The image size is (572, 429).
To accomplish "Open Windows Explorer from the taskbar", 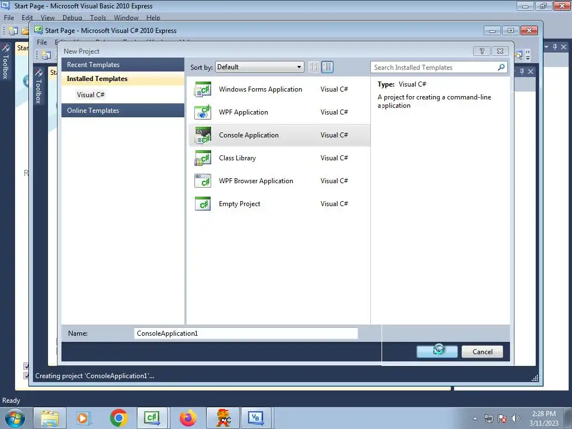I will (x=50, y=418).
